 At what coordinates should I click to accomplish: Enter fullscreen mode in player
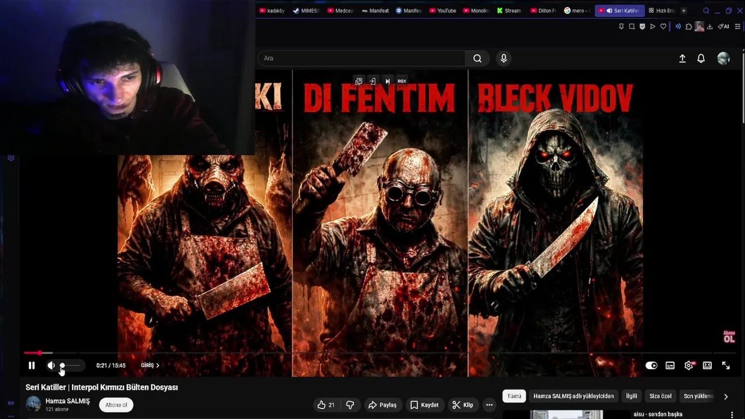pyautogui.click(x=726, y=365)
